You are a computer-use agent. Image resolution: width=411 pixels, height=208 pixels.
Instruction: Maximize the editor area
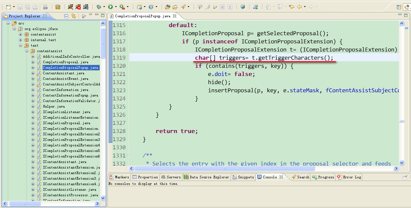pos(406,15)
